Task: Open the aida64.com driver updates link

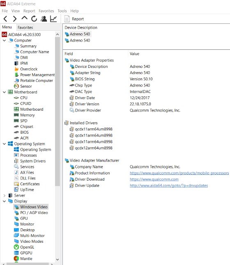Action: point(169,186)
